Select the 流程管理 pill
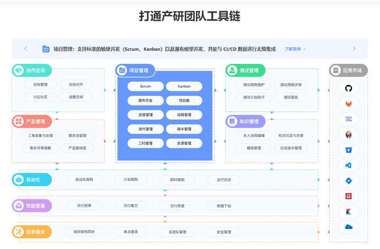The image size is (380, 249). click(x=184, y=115)
